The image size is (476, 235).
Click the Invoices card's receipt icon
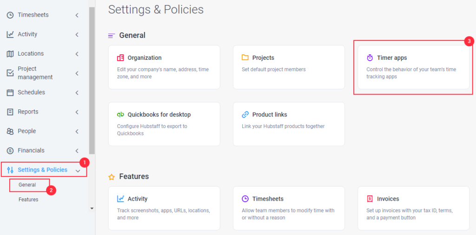click(x=370, y=199)
